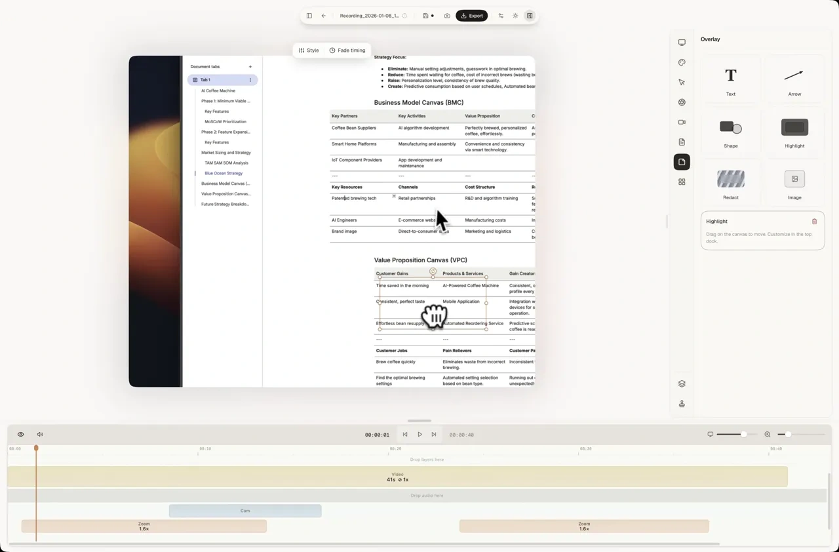Select Phase 1: Minimum Viable outline item
This screenshot has height=552, width=839.
point(225,101)
